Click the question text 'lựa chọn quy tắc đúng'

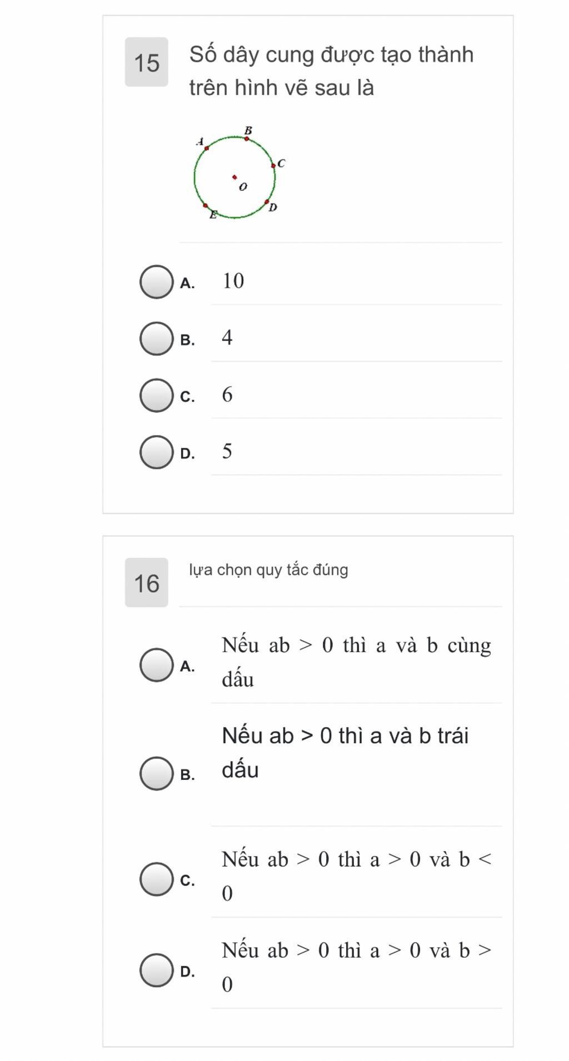coord(268,570)
